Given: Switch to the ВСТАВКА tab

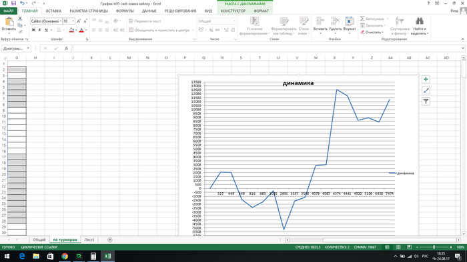Looking at the screenshot, I should click(53, 11).
